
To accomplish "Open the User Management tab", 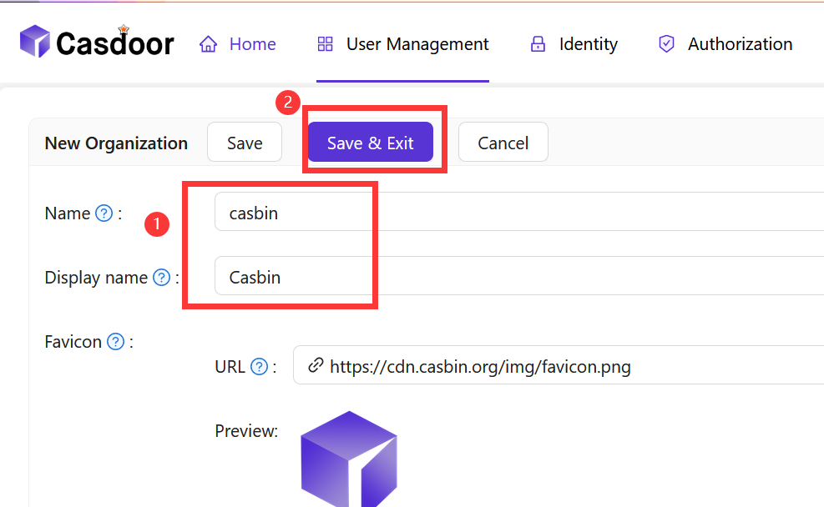I will pyautogui.click(x=417, y=43).
